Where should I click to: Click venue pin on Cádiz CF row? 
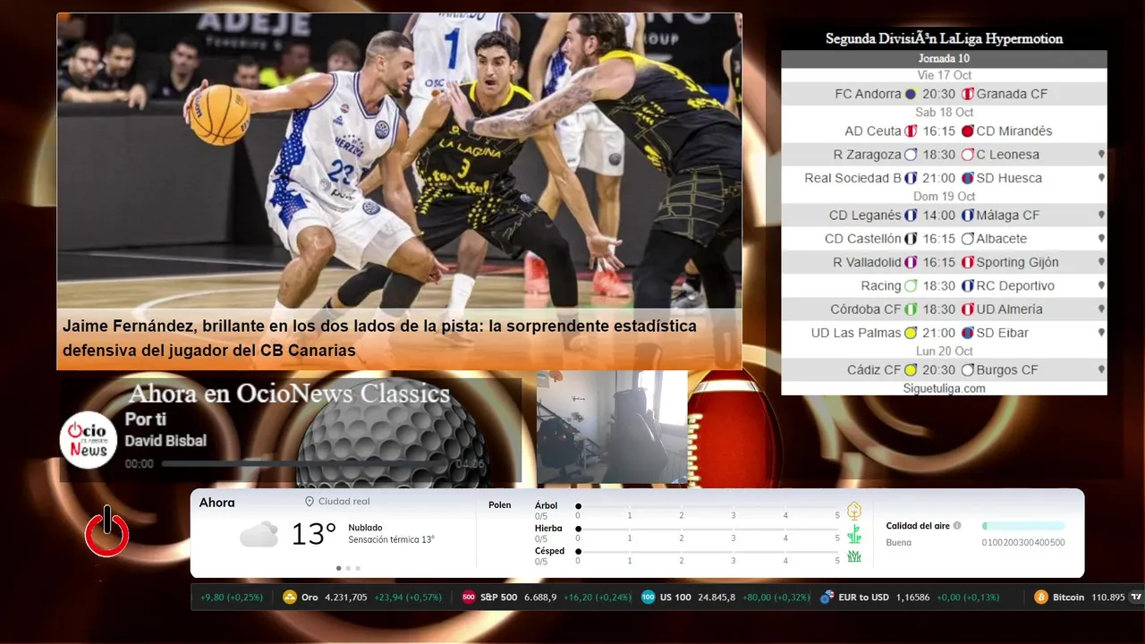pyautogui.click(x=1101, y=370)
